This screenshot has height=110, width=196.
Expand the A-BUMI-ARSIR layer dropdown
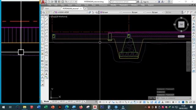[87, 12]
